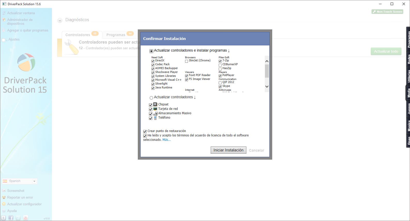Uncheck the DirectX checkbox
This screenshot has height=221, width=410.
click(153, 61)
